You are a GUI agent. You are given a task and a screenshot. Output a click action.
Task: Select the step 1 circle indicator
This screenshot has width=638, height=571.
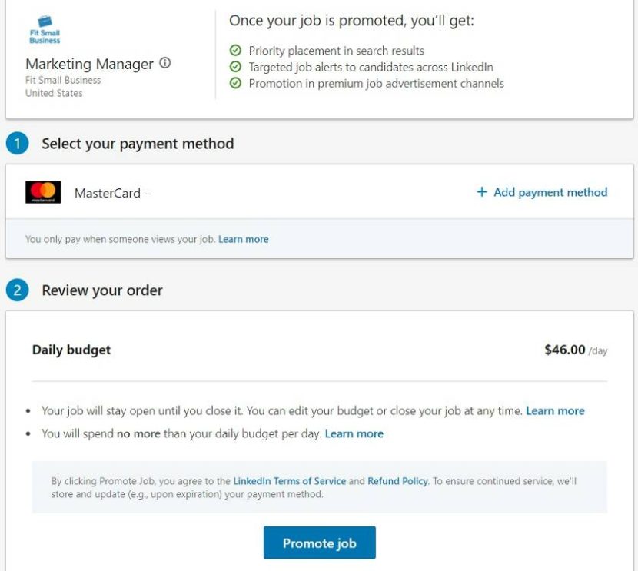pos(16,143)
